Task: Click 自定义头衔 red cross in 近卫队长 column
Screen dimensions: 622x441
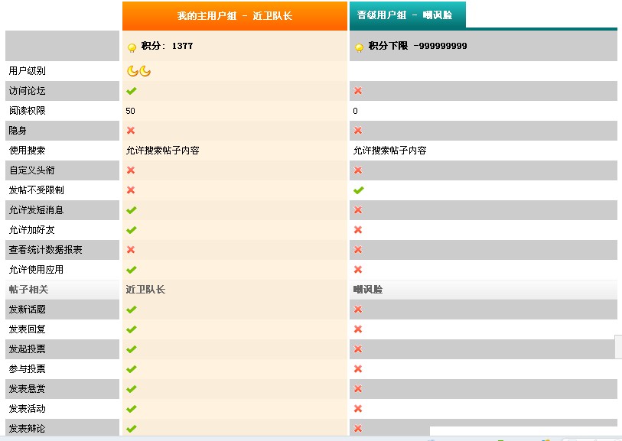Action: [x=131, y=170]
